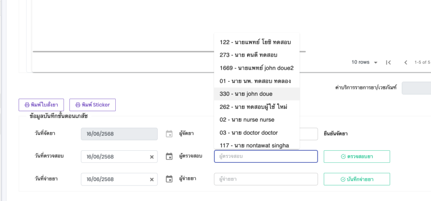Open calendar icon for วันที่จัดยา date
This screenshot has height=201, width=431.
click(x=169, y=134)
